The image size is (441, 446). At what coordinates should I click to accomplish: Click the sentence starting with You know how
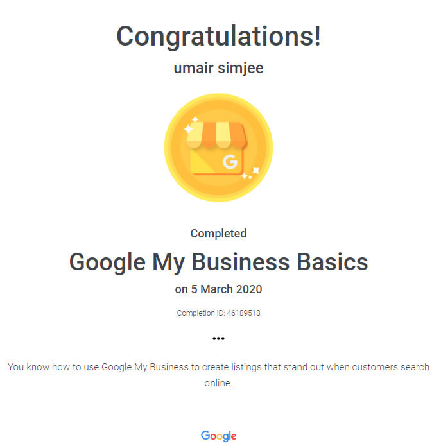click(x=218, y=368)
